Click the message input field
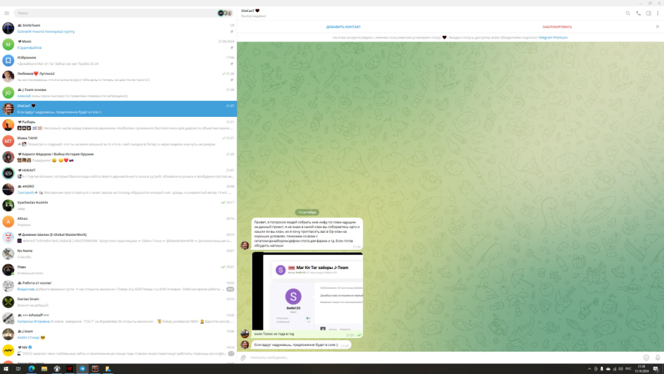 [438, 357]
